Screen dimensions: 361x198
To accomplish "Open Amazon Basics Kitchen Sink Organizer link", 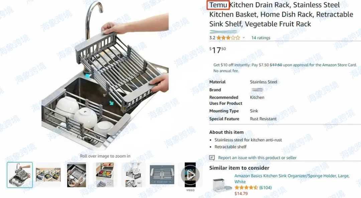I will tap(292, 179).
